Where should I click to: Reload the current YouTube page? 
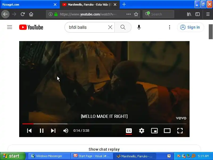(x=23, y=14)
